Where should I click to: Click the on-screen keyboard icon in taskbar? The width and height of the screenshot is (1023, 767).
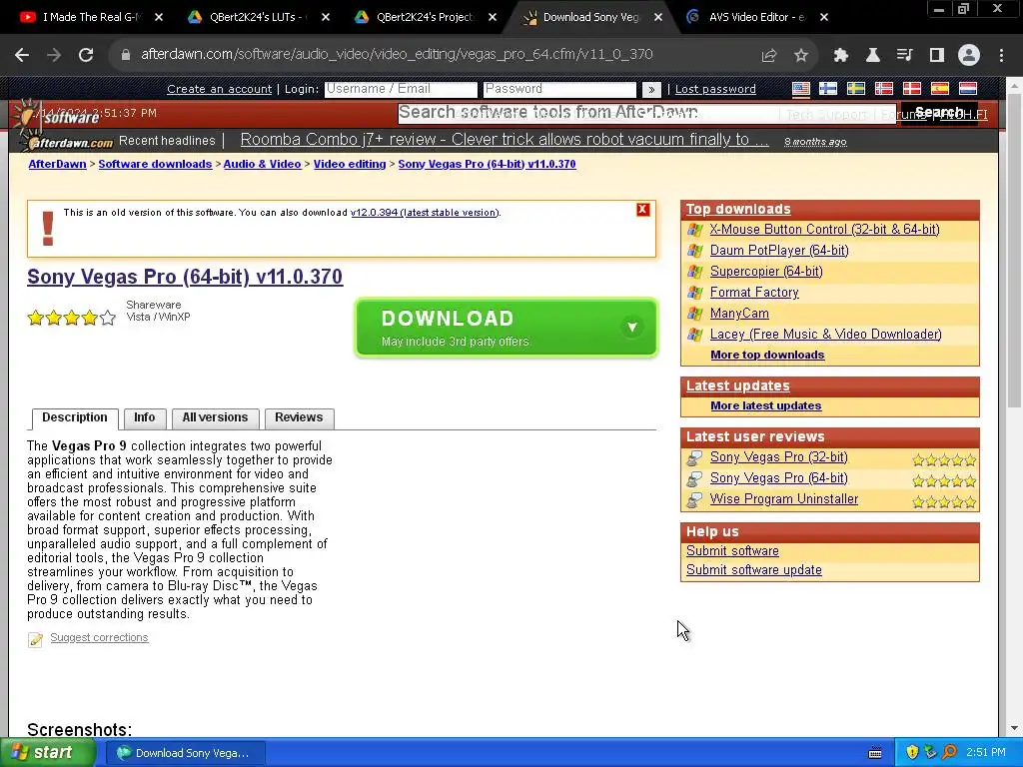click(x=875, y=753)
